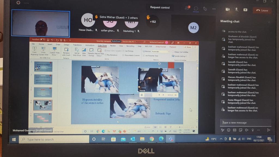Open File Explorer from the taskbar

coord(142,139)
